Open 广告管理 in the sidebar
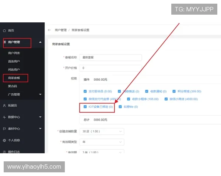This screenshot has height=176, width=221. tap(14, 95)
